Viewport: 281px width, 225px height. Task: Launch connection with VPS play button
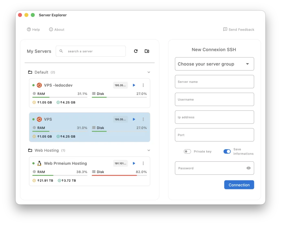coord(134,119)
